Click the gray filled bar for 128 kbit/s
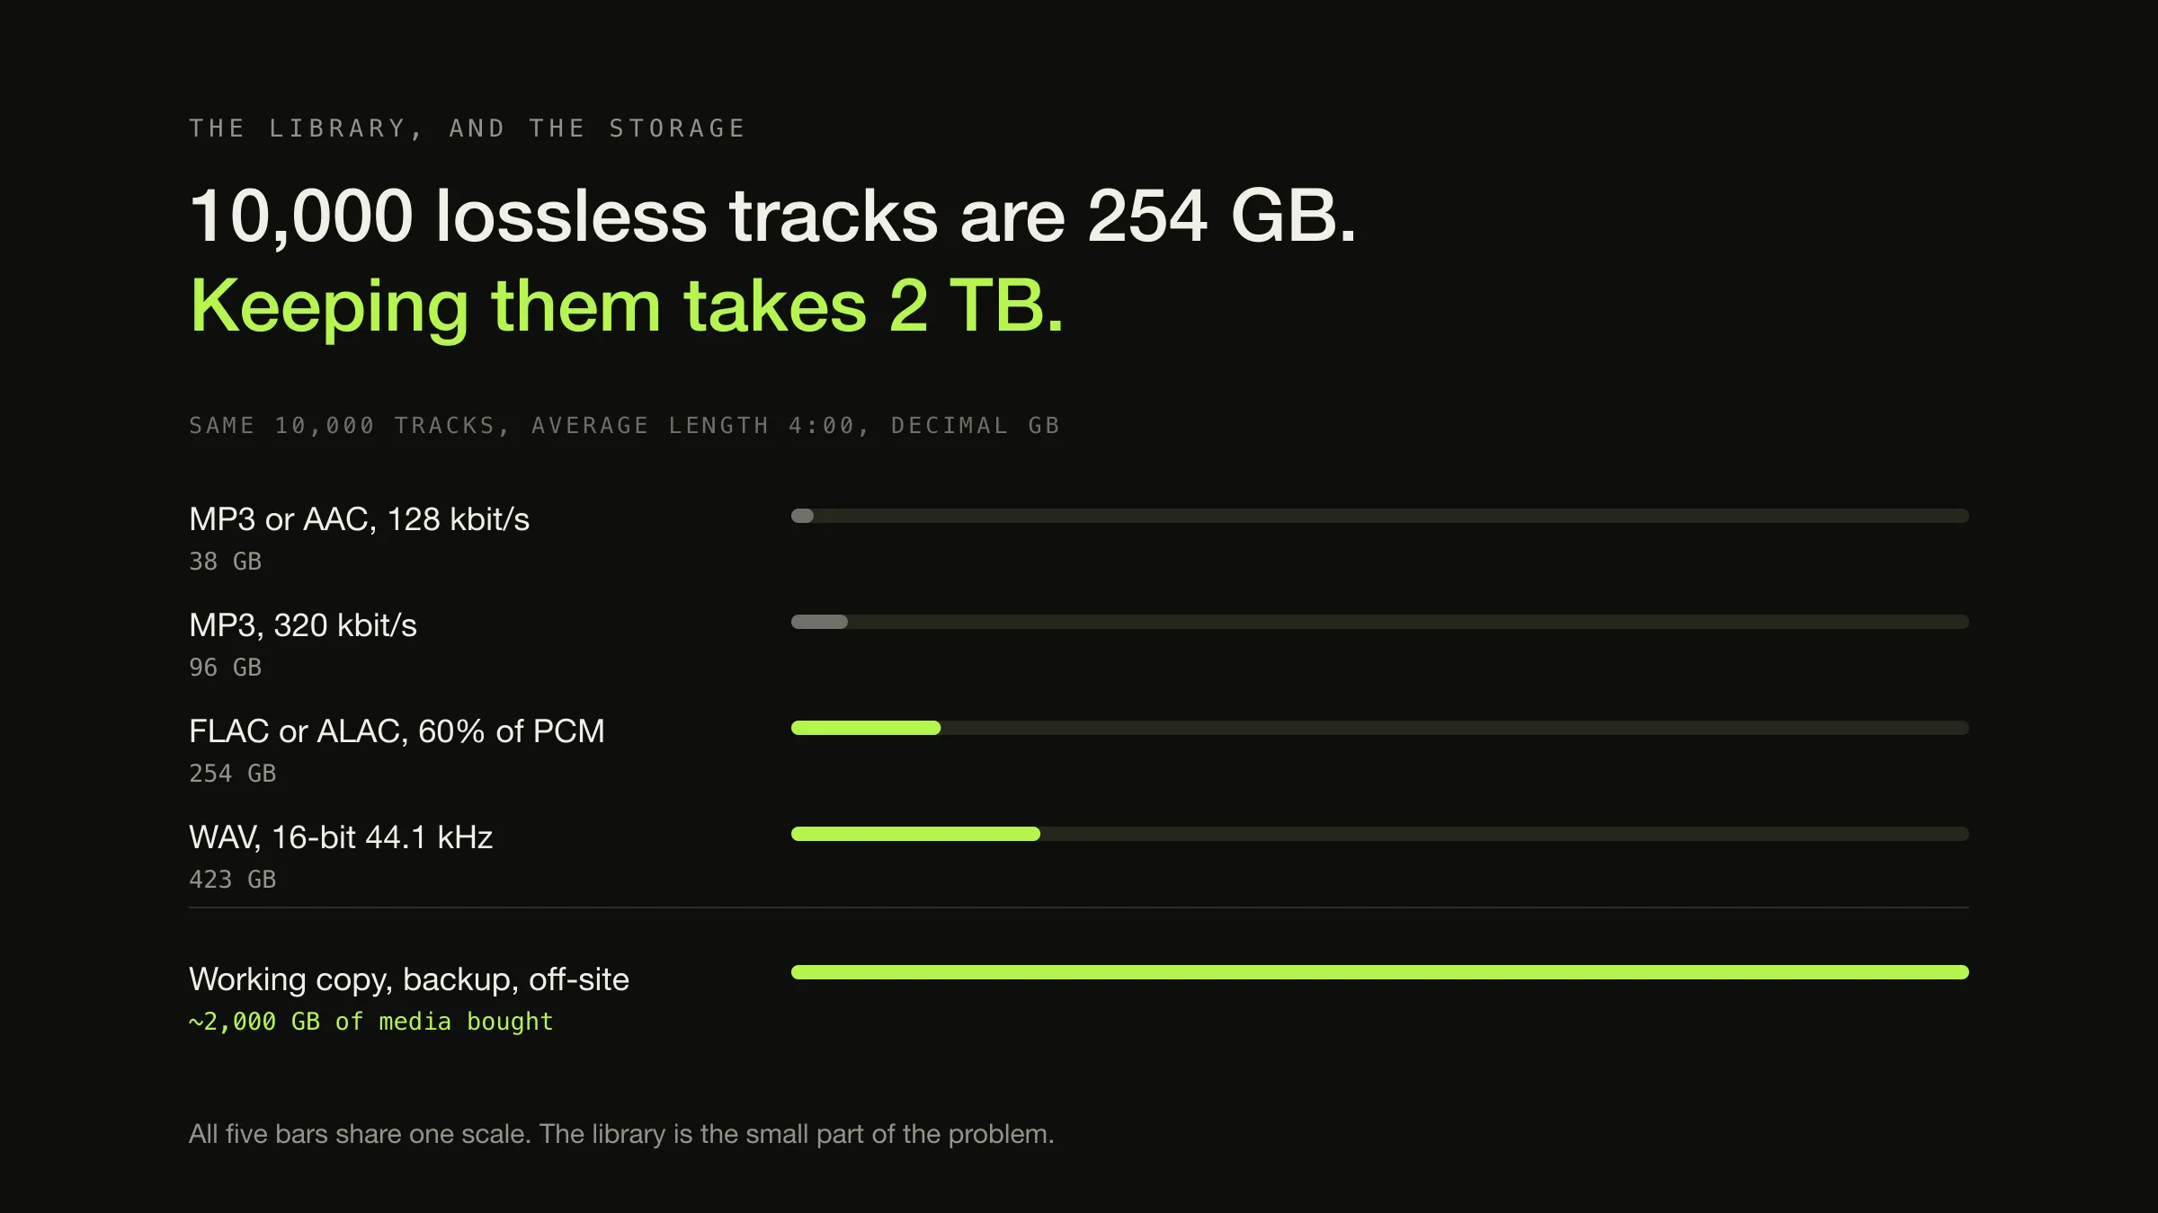This screenshot has width=2158, height=1213. (802, 516)
